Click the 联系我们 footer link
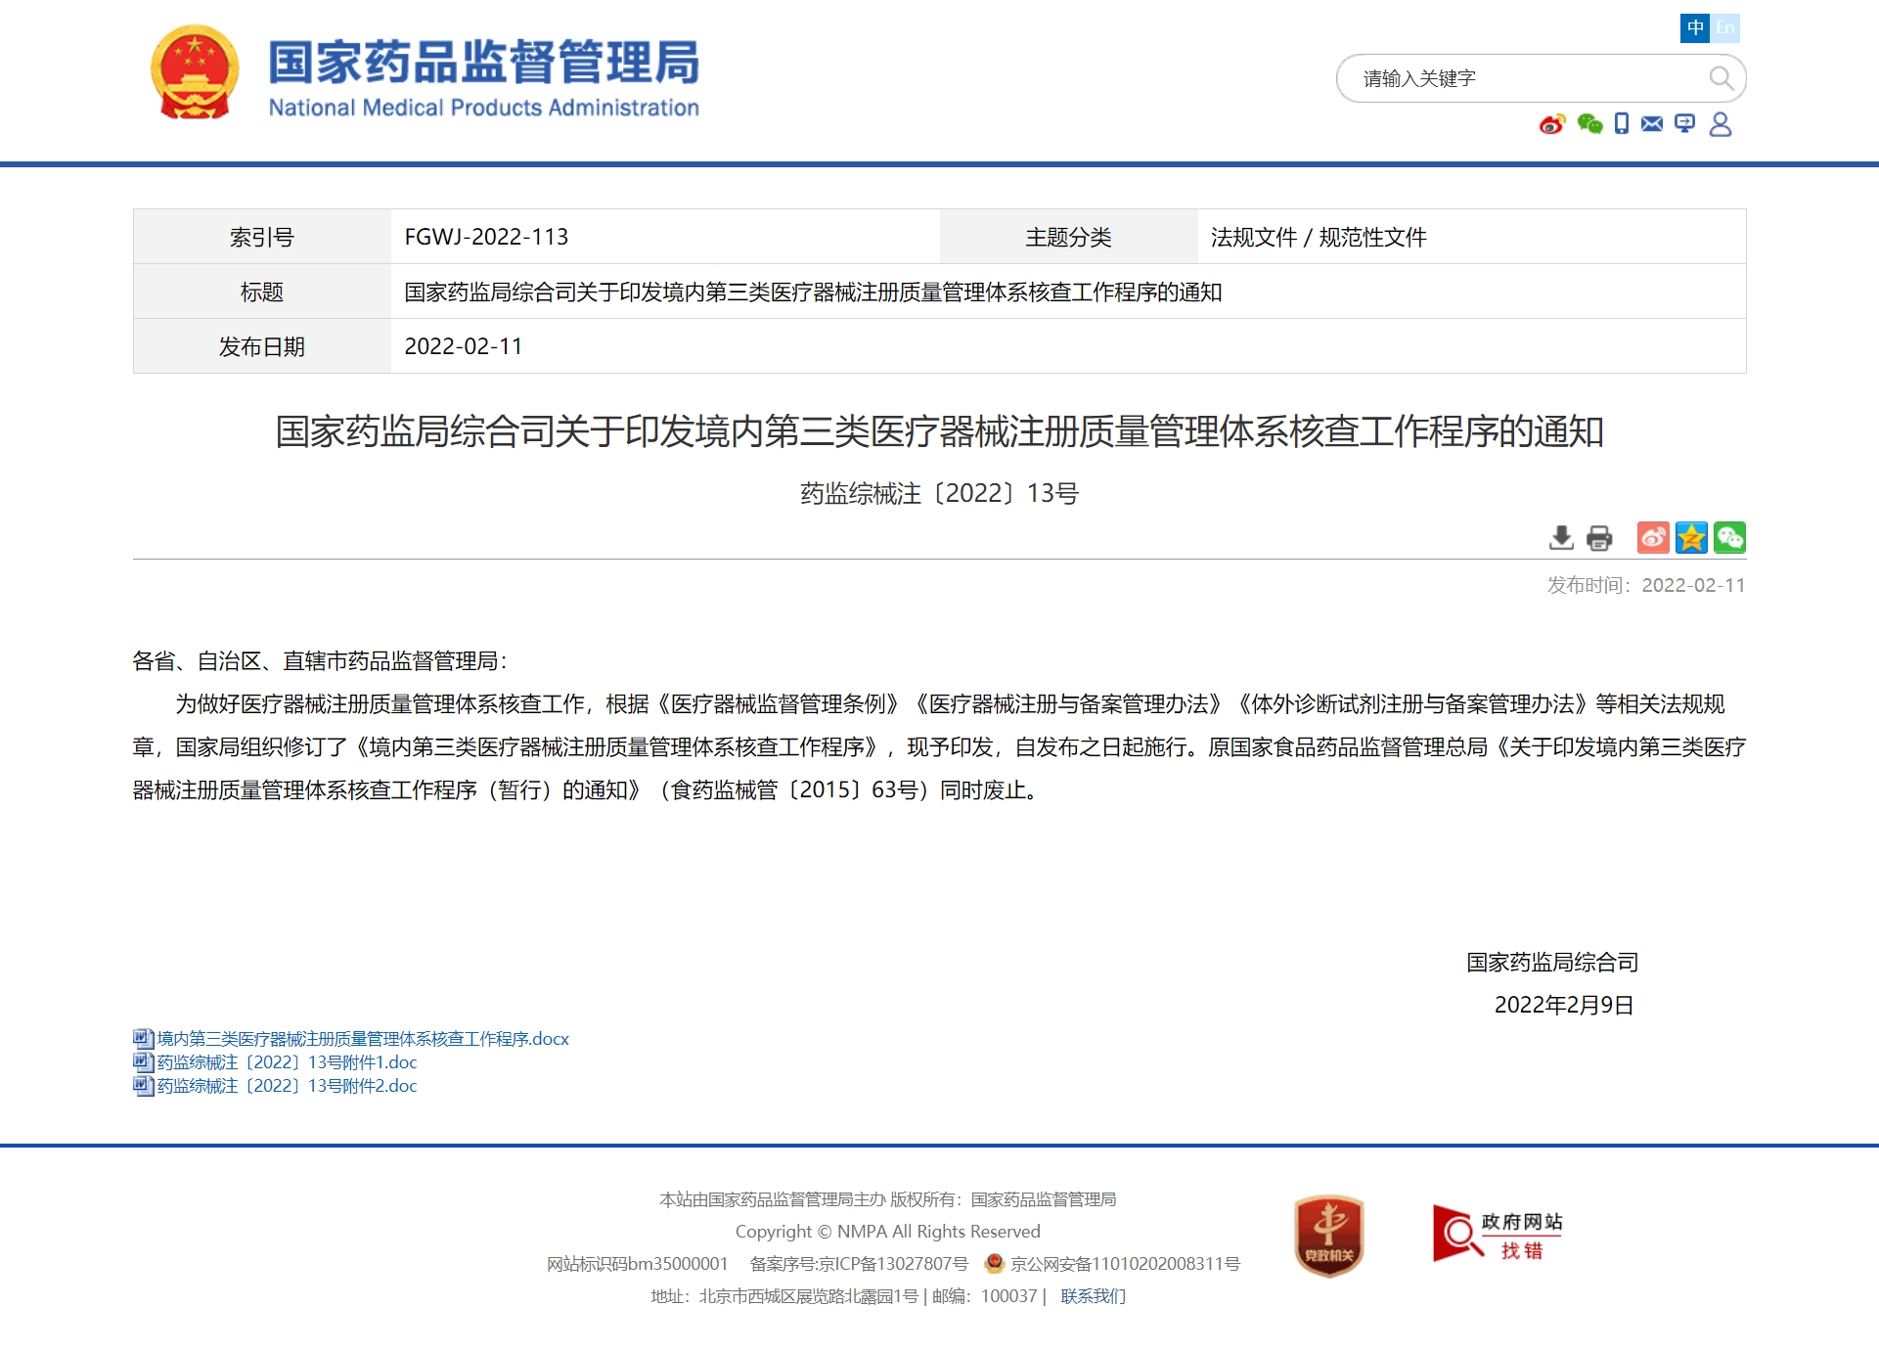Image resolution: width=1879 pixels, height=1352 pixels. tap(1092, 1295)
